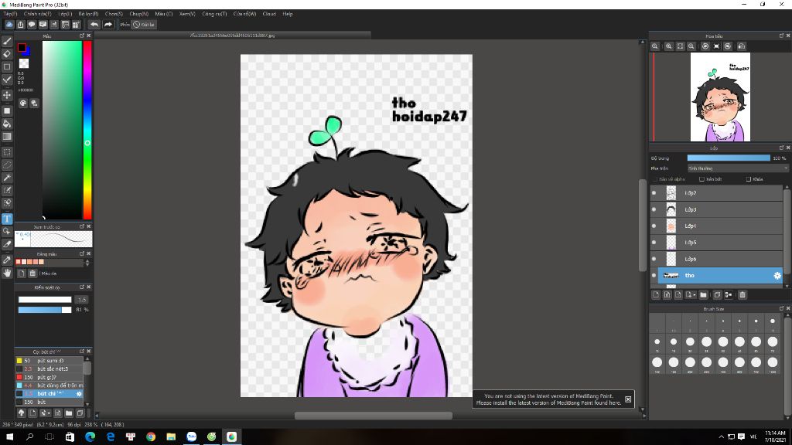792x445 pixels.
Task: Open the Windows Start button
Action: (9, 437)
